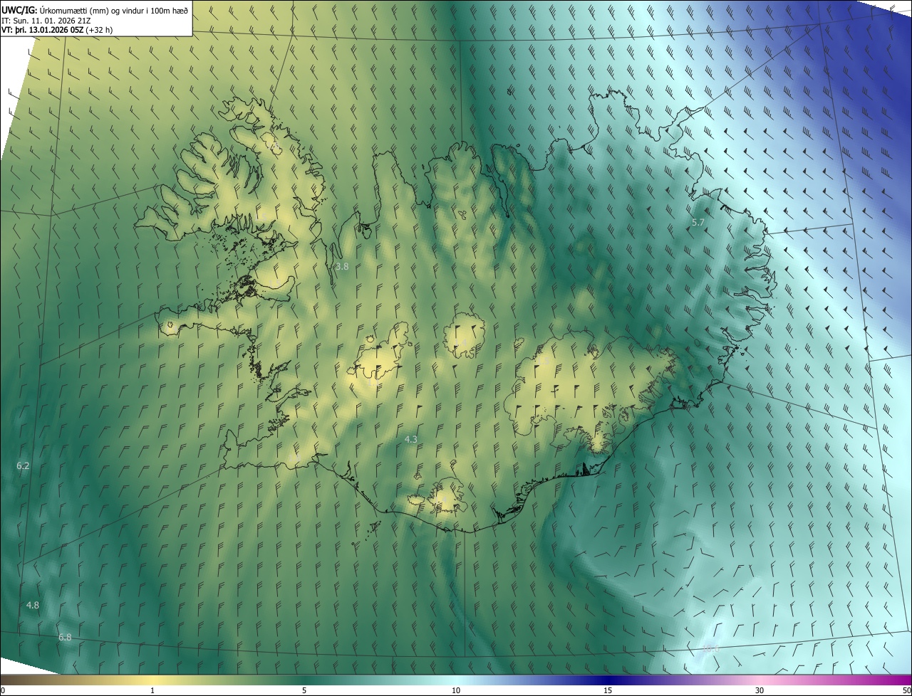Click the 6.2 value label over the ocean

[23, 466]
